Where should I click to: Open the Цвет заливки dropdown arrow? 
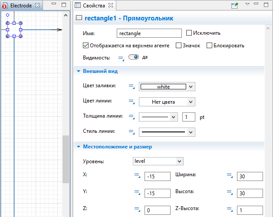pos(191,86)
